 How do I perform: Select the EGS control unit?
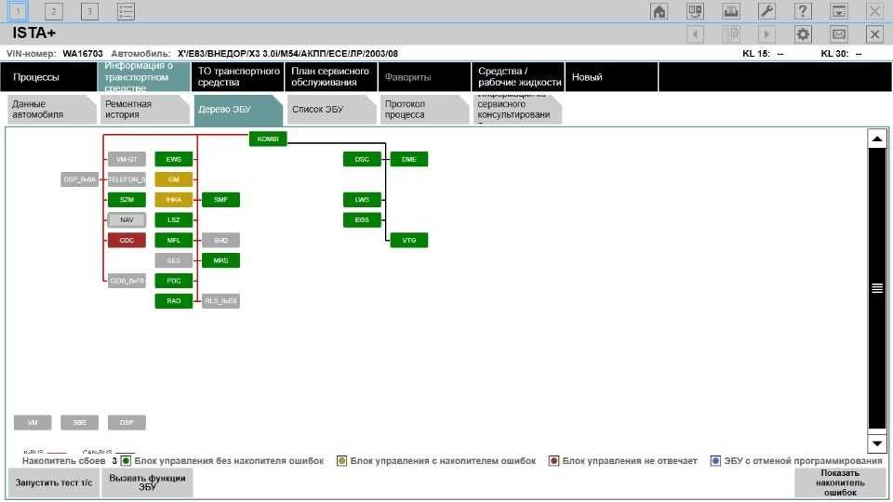362,219
